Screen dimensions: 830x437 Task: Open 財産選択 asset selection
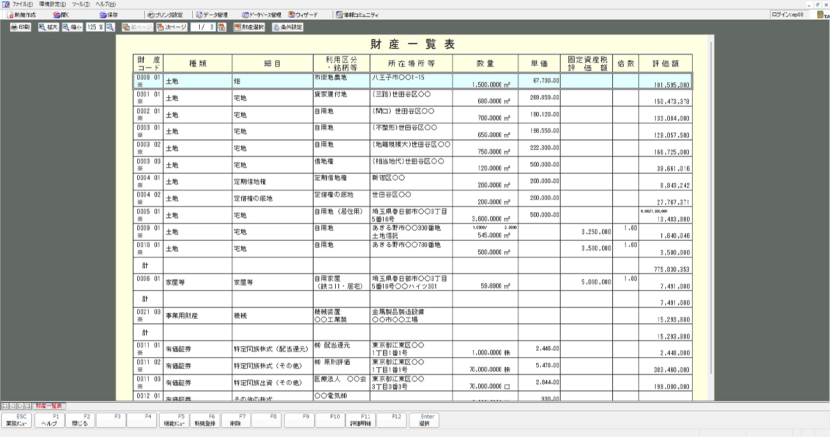[249, 27]
